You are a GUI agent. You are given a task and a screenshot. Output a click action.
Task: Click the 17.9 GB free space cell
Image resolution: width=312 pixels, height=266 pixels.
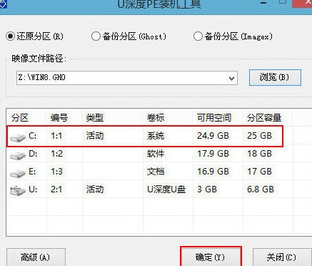click(213, 154)
